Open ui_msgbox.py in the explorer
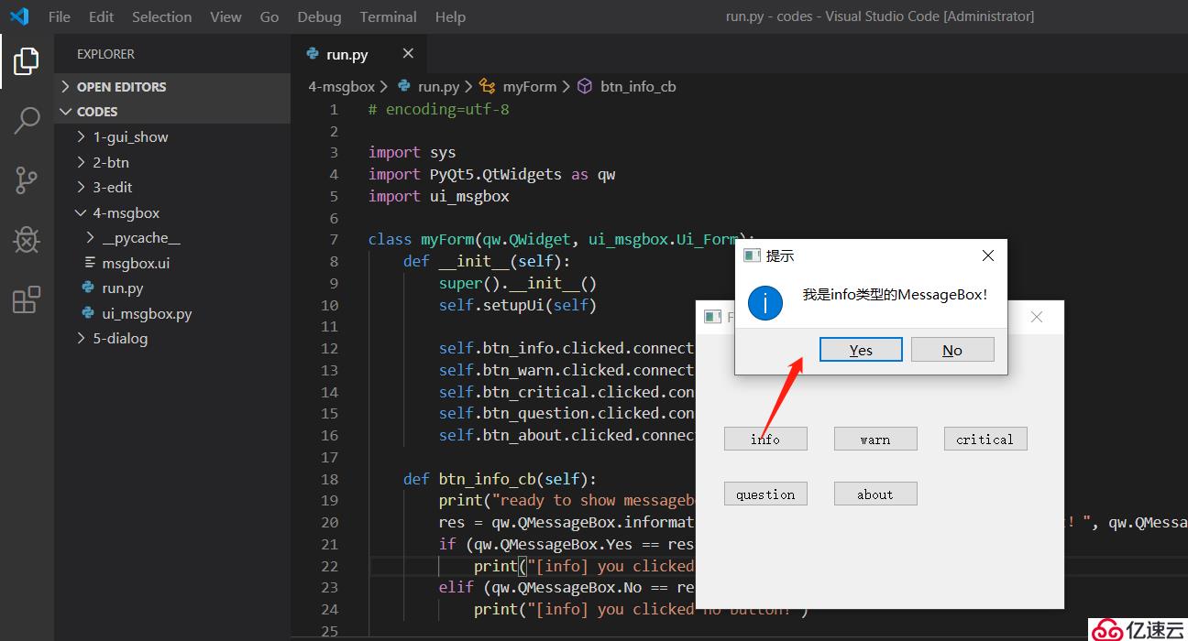This screenshot has height=641, width=1188. (x=172, y=313)
